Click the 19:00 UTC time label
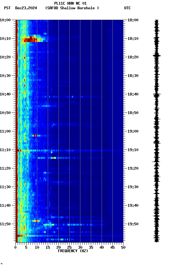Image resolution: width=170 pixels, height=267 pixels. (x=133, y=131)
